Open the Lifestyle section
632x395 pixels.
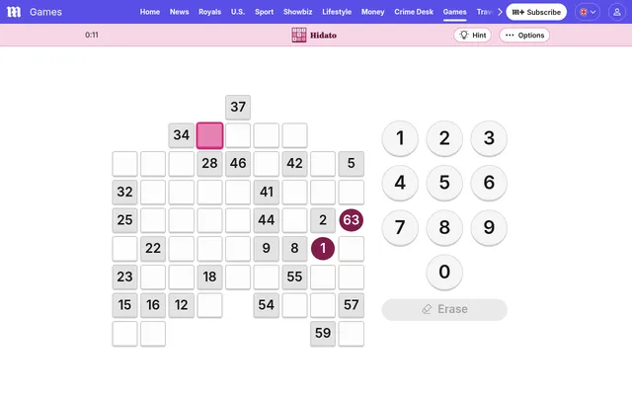click(337, 12)
